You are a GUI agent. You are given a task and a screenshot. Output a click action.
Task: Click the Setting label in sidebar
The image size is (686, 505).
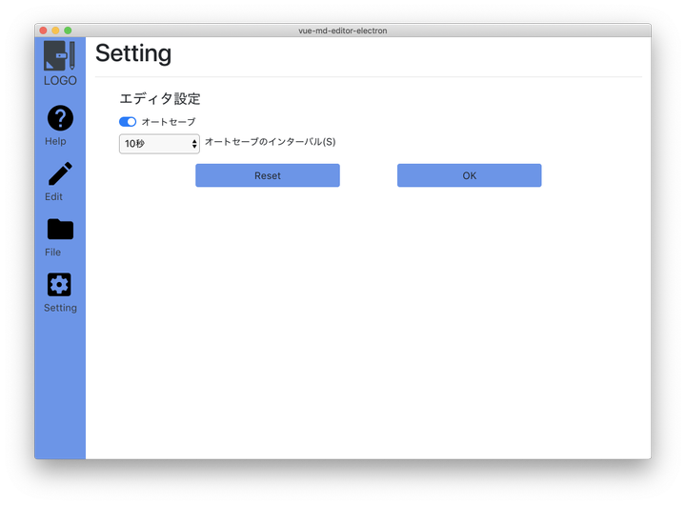(x=60, y=308)
